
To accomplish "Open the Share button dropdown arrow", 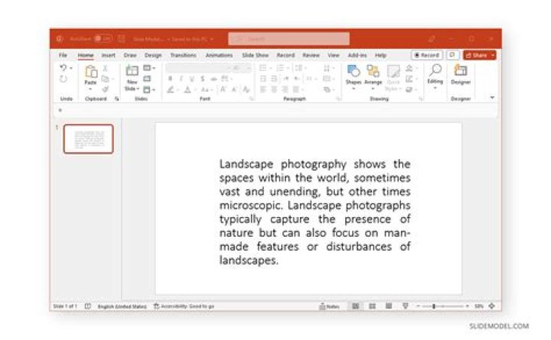I will coord(493,56).
